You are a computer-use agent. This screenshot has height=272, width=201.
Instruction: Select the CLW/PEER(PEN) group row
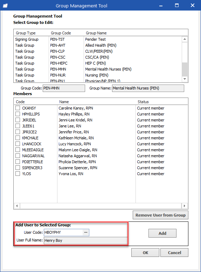point(98,51)
